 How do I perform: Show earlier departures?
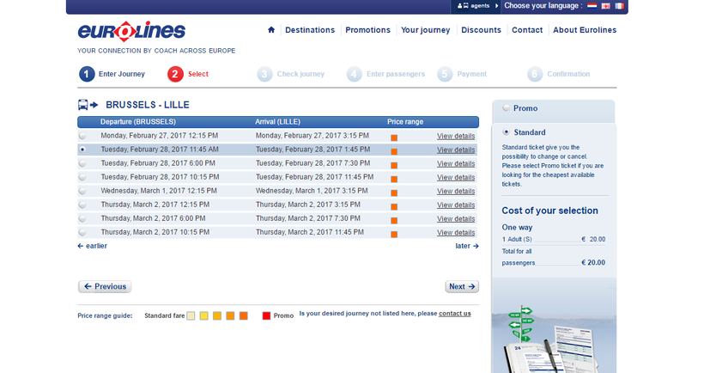point(92,246)
